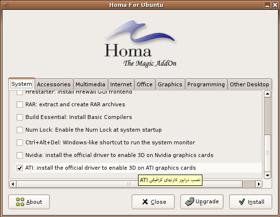
Task: Select 'ATI: install the official driver' text
Action: (x=111, y=168)
